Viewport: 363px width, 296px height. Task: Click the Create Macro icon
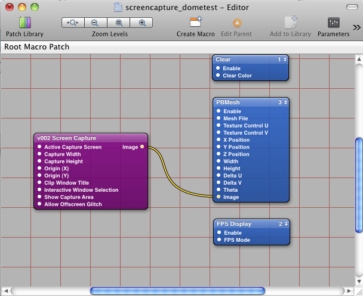click(x=196, y=22)
